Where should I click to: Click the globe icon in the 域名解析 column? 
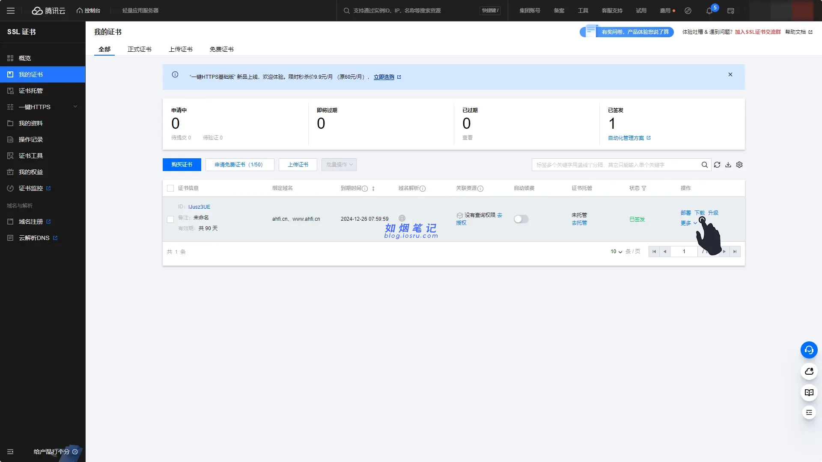pyautogui.click(x=402, y=218)
